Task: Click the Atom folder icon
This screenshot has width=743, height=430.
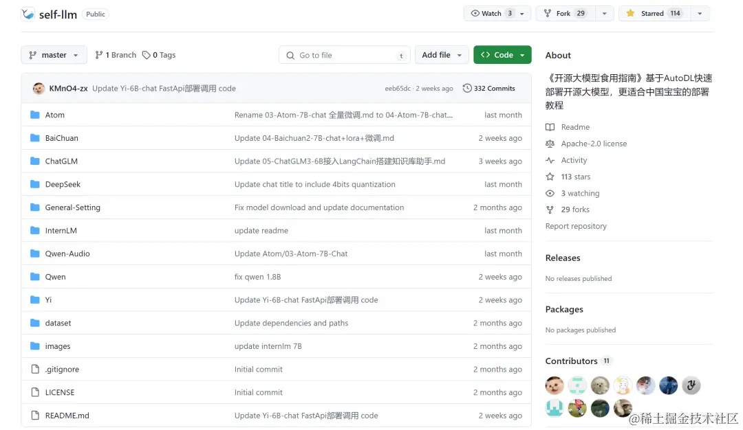Action: (x=34, y=115)
